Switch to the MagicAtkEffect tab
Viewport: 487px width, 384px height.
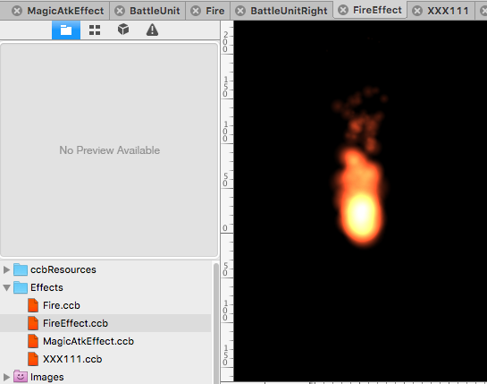(65, 11)
